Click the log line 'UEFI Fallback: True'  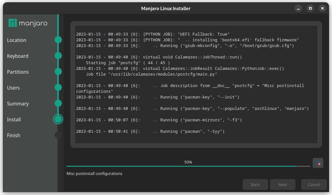pos(153,34)
